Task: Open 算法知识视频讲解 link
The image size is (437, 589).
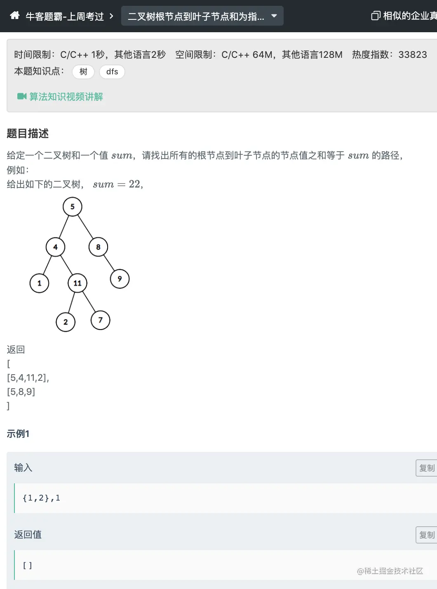Action: (x=66, y=97)
